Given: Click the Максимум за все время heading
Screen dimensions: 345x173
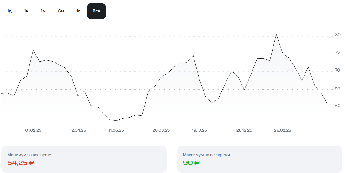Looking at the screenshot, I should tap(206, 155).
